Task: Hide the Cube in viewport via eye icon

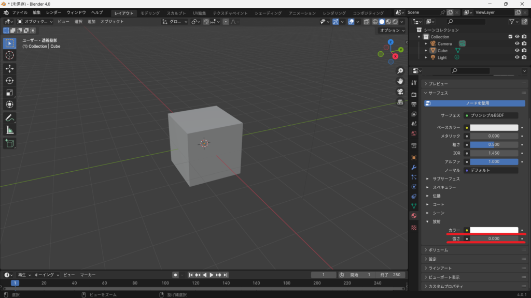Action: pos(517,50)
